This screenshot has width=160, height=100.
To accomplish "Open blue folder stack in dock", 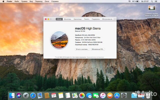I will click(134, 95).
